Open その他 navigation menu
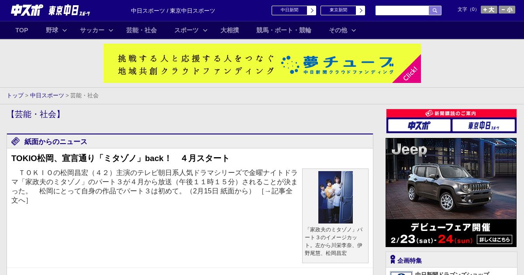This screenshot has height=275, width=524. (x=338, y=30)
